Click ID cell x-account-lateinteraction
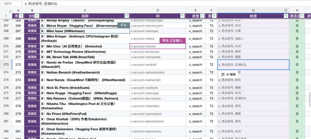Viewport: 311px width, 139px height. coord(158,122)
